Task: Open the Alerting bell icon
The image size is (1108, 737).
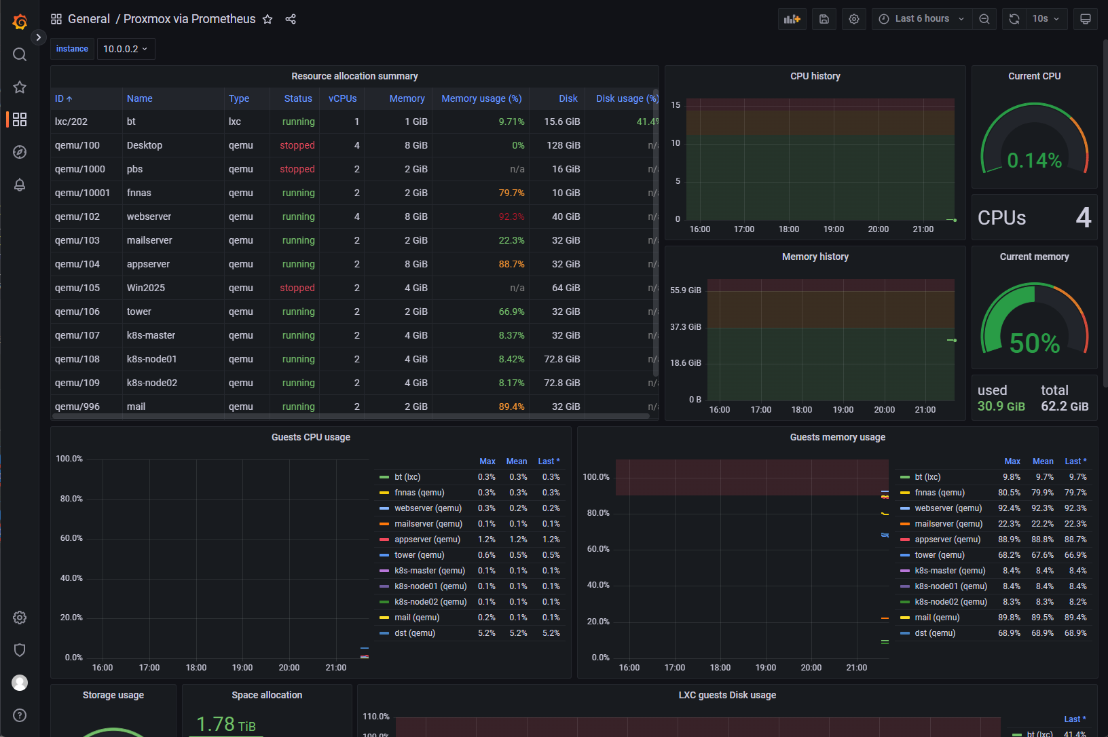Action: tap(20, 185)
